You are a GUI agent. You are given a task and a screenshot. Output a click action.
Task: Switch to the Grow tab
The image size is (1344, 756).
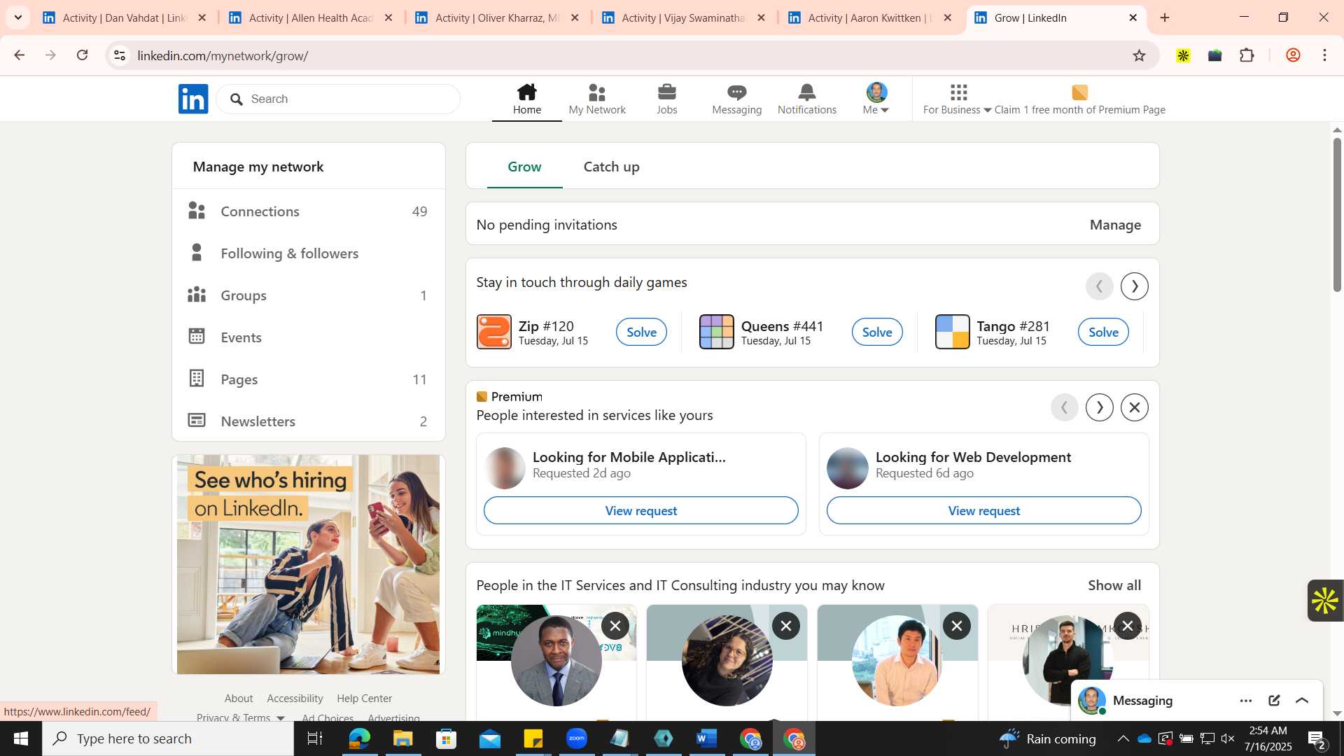coord(524,167)
